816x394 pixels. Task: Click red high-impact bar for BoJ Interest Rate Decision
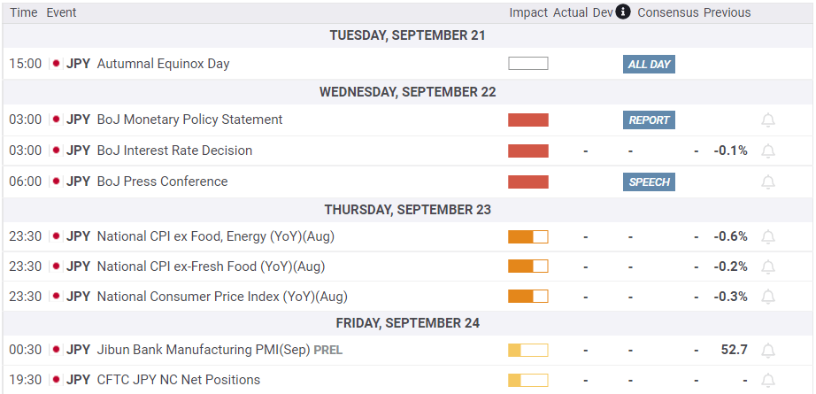point(528,151)
